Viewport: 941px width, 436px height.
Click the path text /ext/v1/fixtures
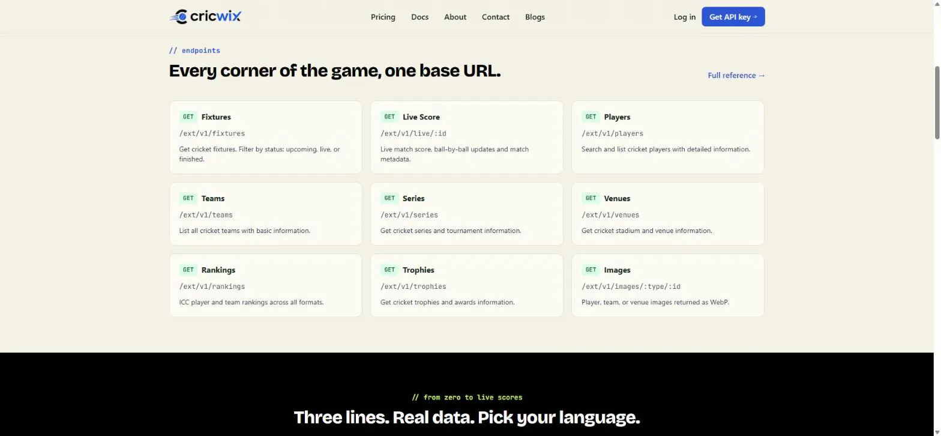pos(212,133)
